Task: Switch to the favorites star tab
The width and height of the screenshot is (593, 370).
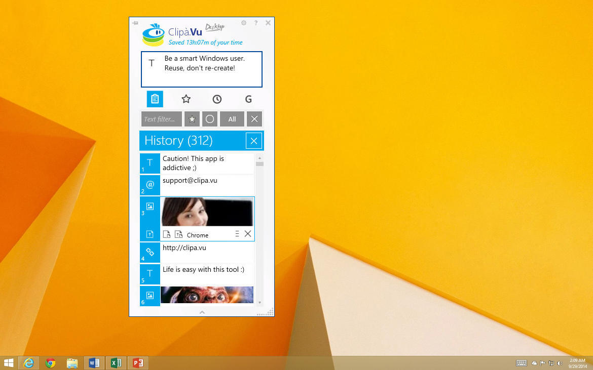Action: pos(186,99)
